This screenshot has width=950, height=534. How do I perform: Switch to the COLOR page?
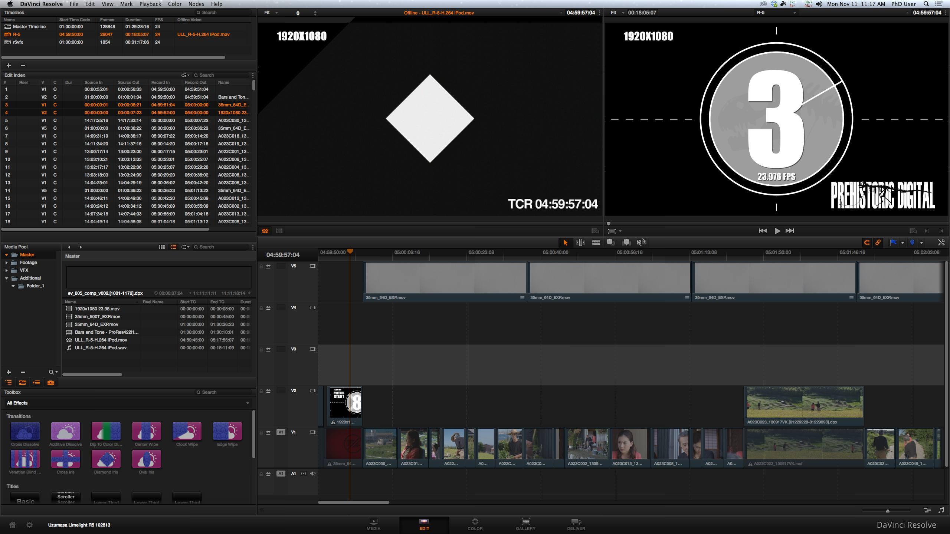point(475,524)
